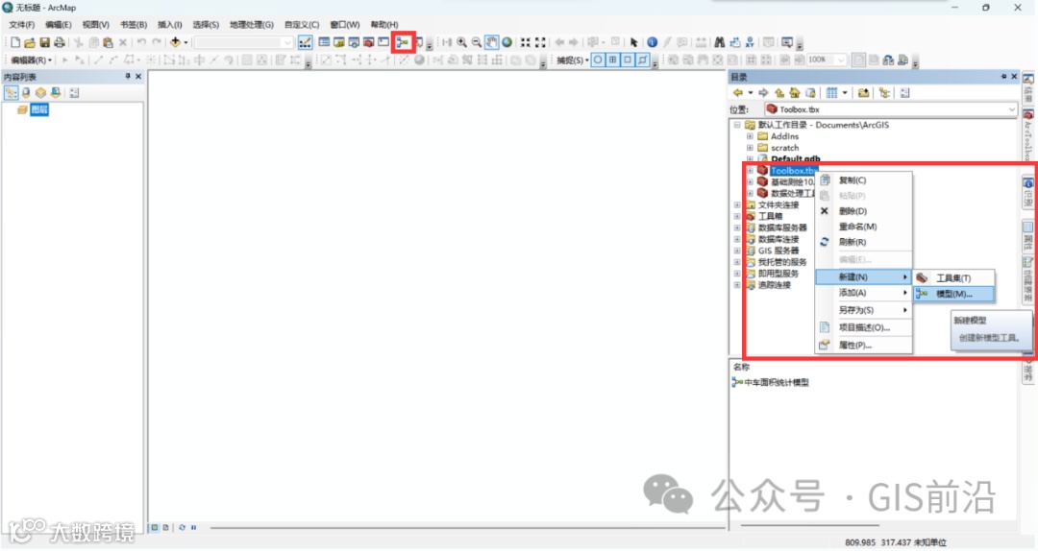Open the 文件(F) menu

point(22,24)
